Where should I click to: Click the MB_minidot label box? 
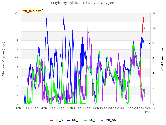coord(32,11)
